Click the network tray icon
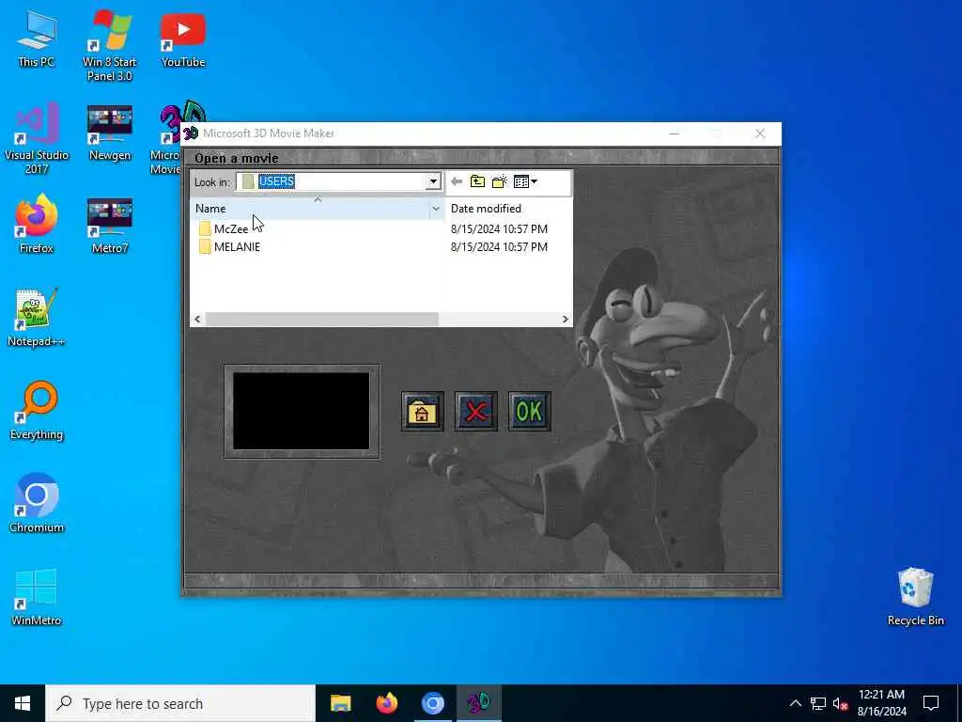 point(818,703)
